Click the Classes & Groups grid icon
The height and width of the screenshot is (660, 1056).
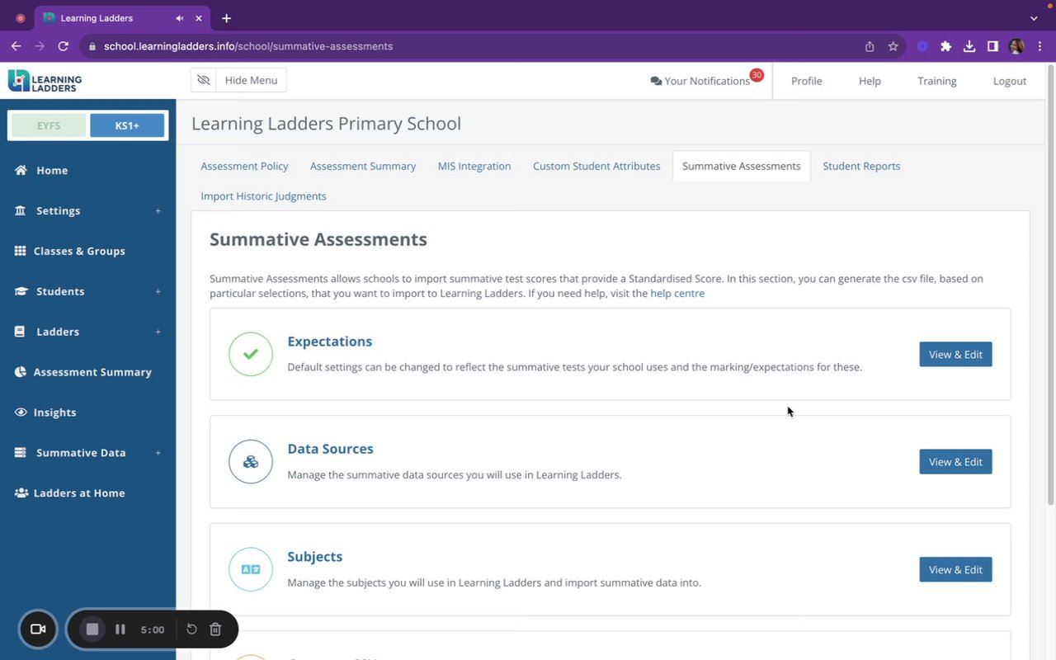[x=20, y=251]
